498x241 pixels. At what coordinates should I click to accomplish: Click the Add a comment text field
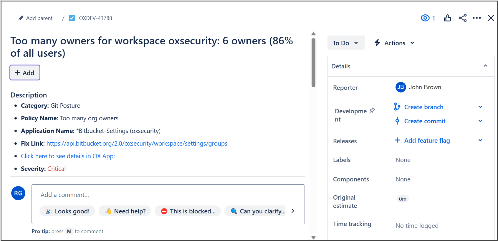pyautogui.click(x=168, y=195)
